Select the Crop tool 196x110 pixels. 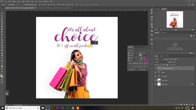[2, 21]
